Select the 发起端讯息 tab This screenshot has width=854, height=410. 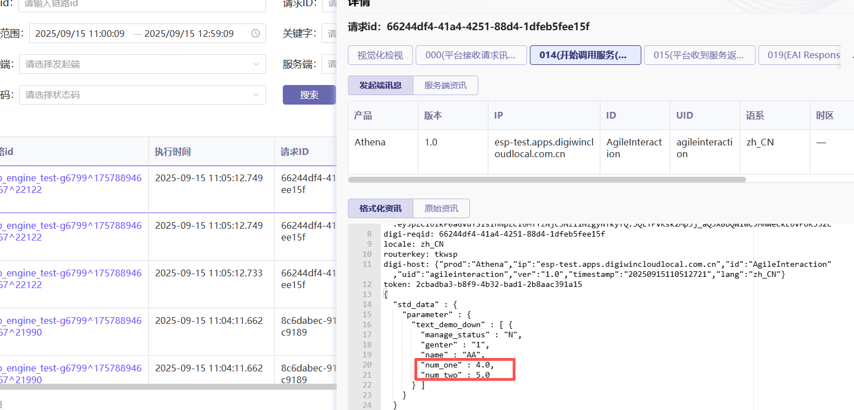(380, 86)
